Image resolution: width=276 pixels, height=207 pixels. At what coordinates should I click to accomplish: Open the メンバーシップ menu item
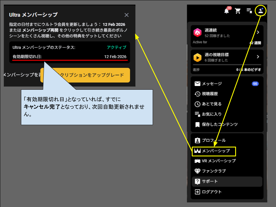[216, 151]
